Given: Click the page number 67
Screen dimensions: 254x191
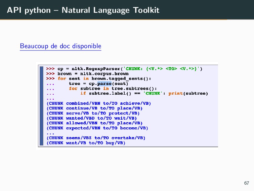Looking at the screenshot, I should pos(247,183).
